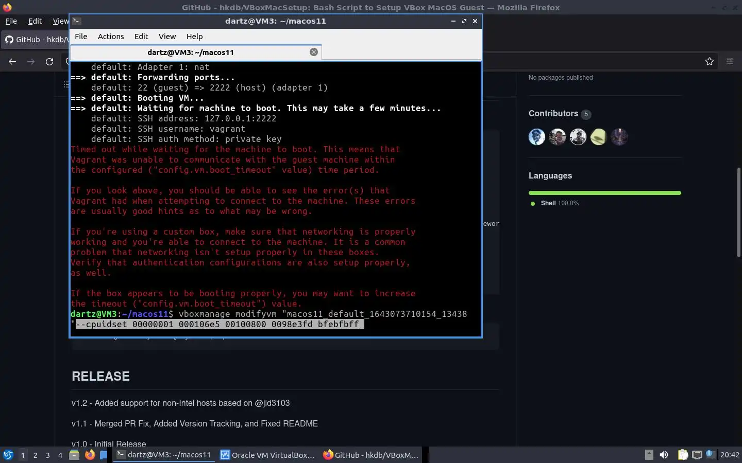Launch Firefox from the quick-launch icon
This screenshot has width=742, height=463.
(90, 455)
